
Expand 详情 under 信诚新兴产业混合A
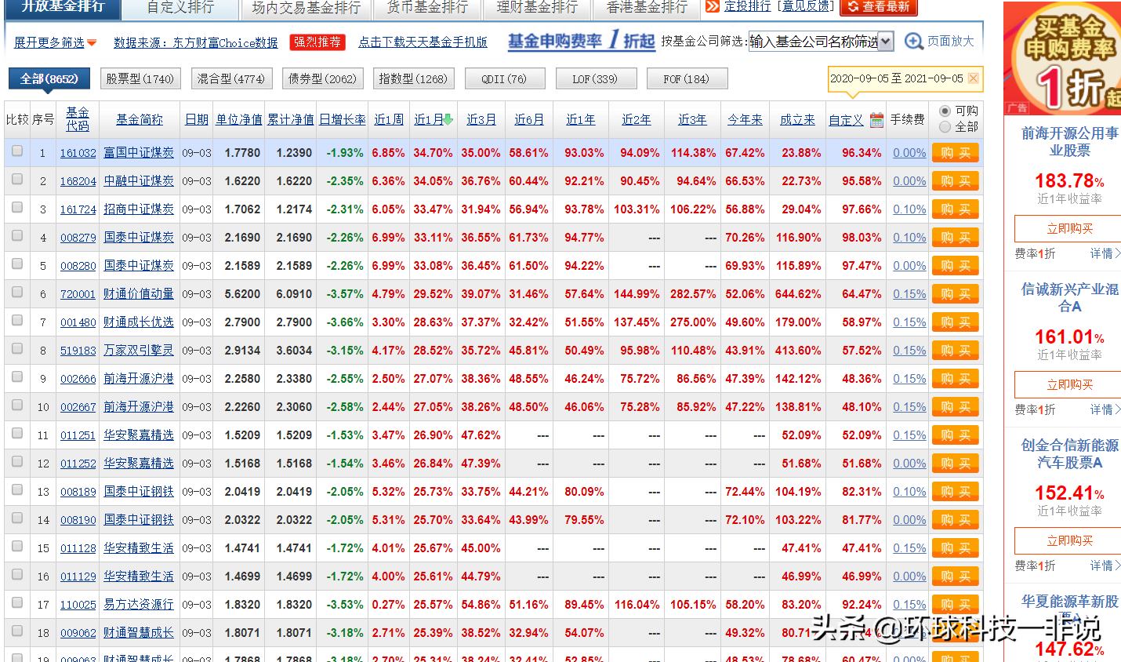[x=1105, y=409]
